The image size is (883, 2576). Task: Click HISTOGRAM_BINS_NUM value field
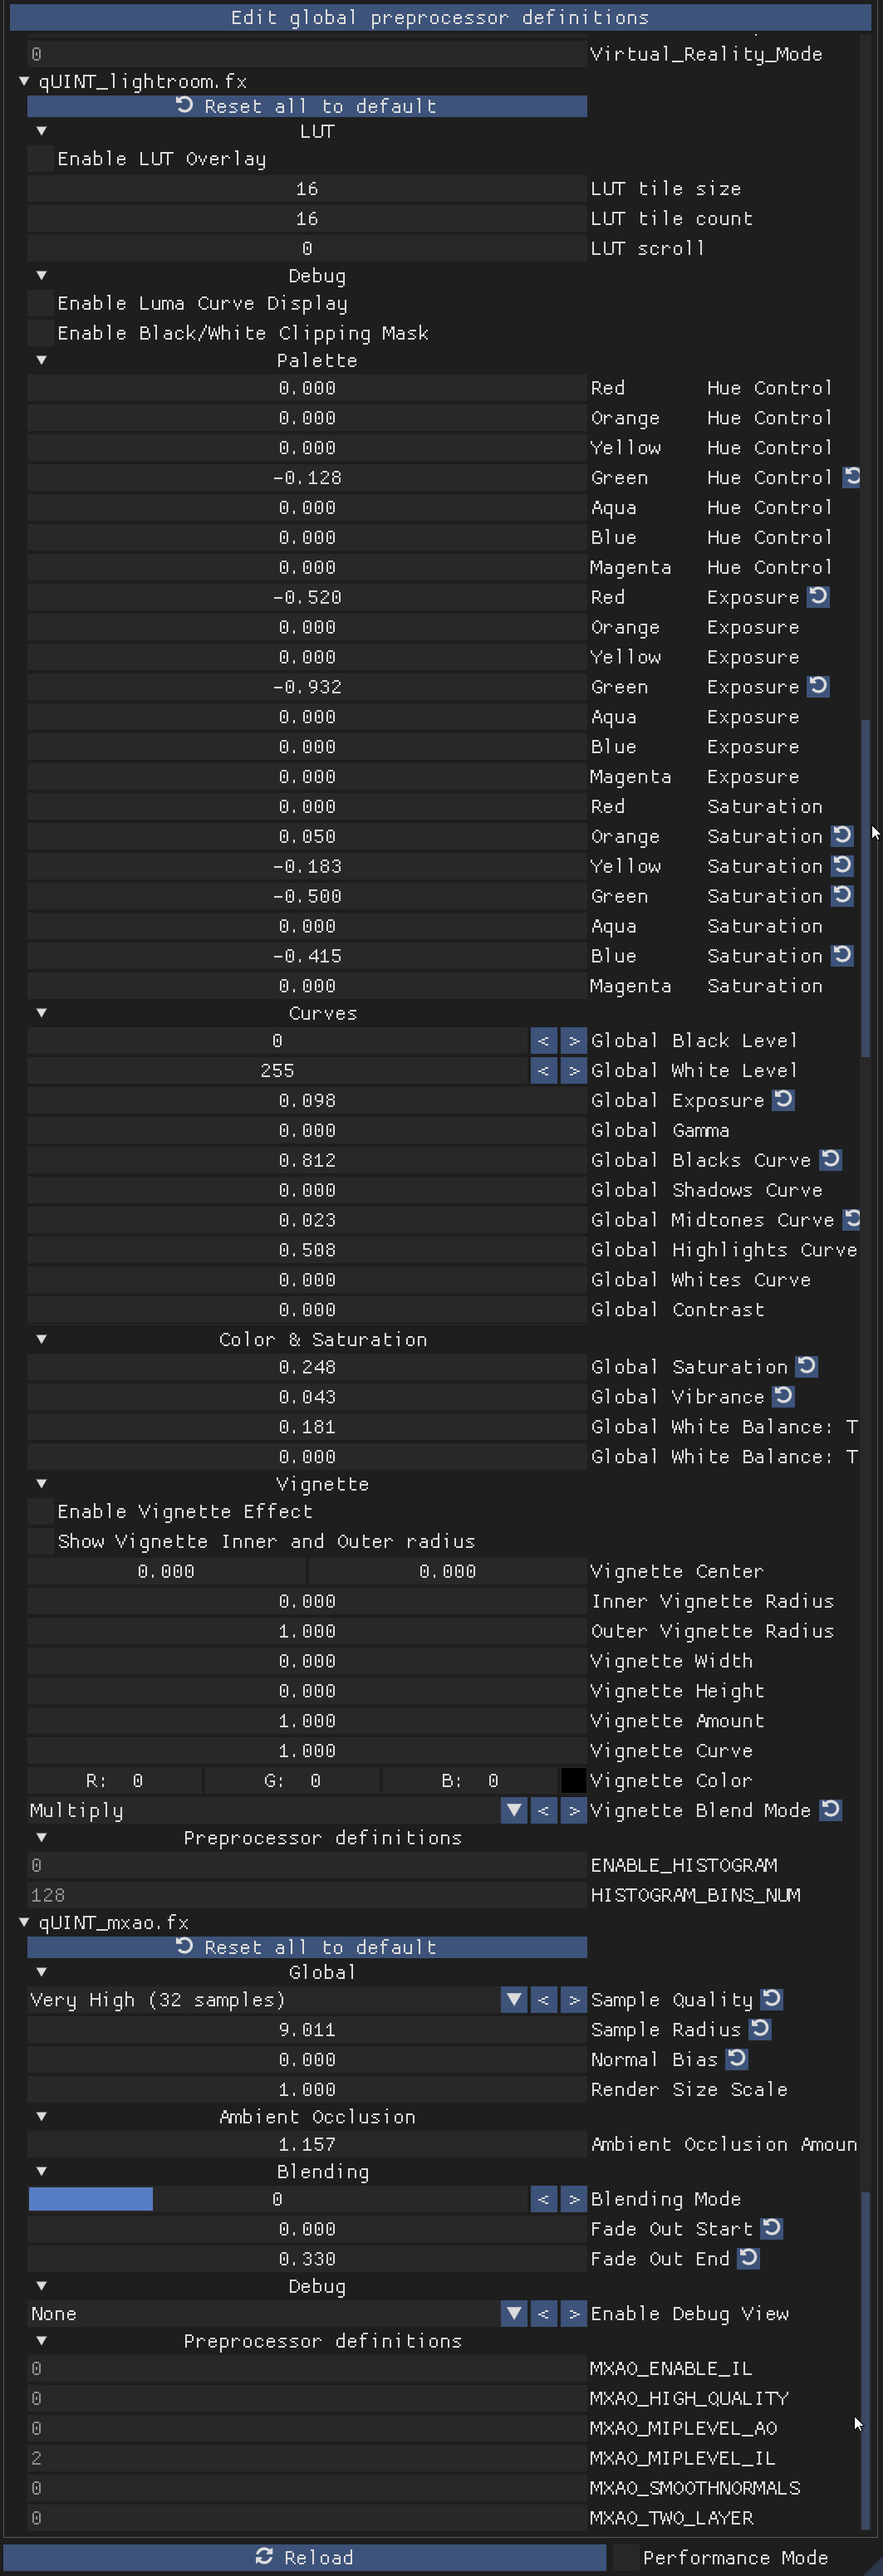click(x=307, y=1896)
